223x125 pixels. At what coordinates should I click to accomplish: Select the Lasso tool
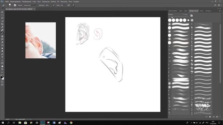tap(2, 18)
